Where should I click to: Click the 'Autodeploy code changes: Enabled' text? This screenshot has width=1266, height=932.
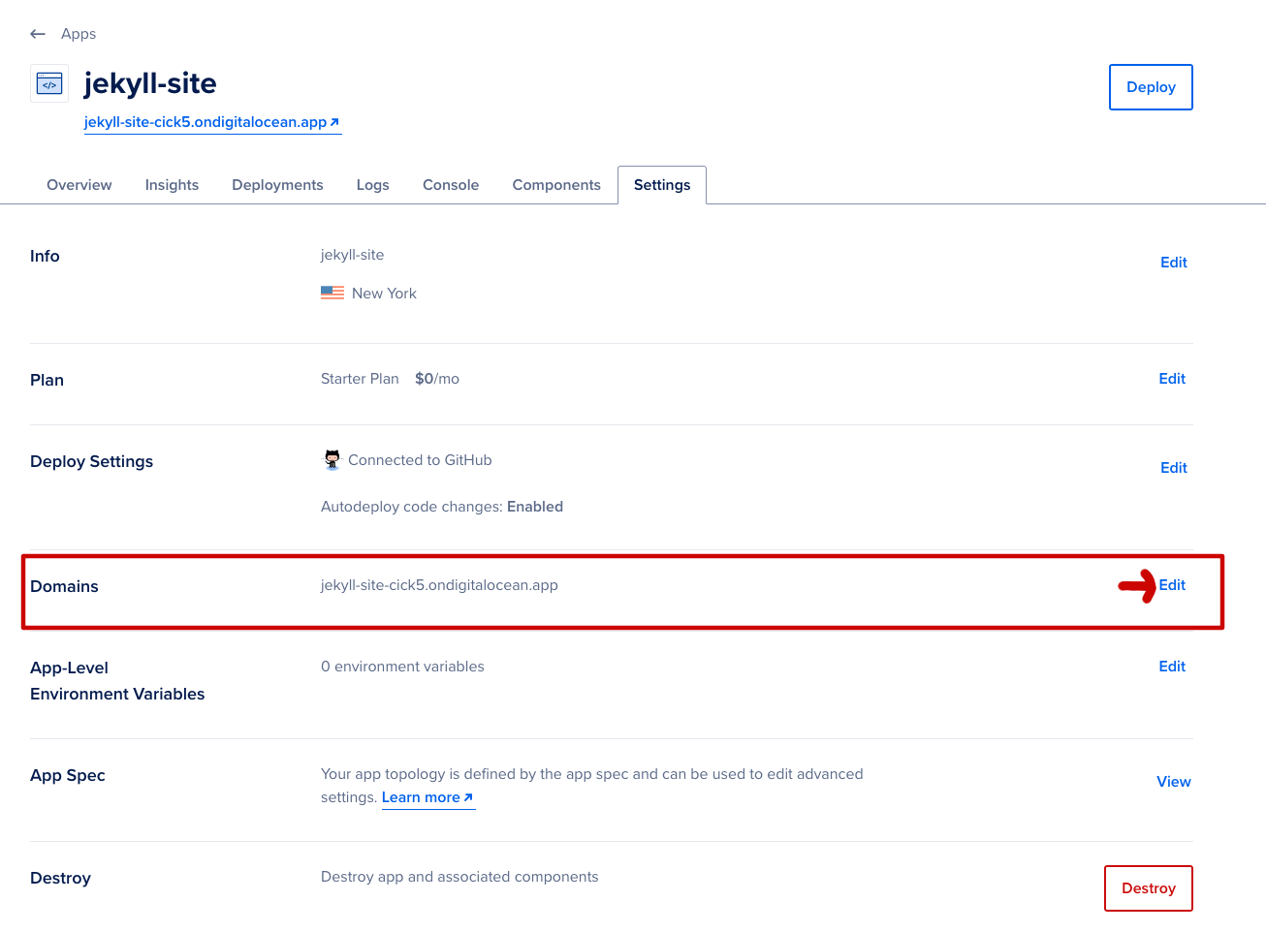(442, 507)
